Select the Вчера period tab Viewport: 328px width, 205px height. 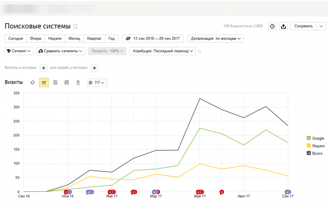tap(36, 39)
